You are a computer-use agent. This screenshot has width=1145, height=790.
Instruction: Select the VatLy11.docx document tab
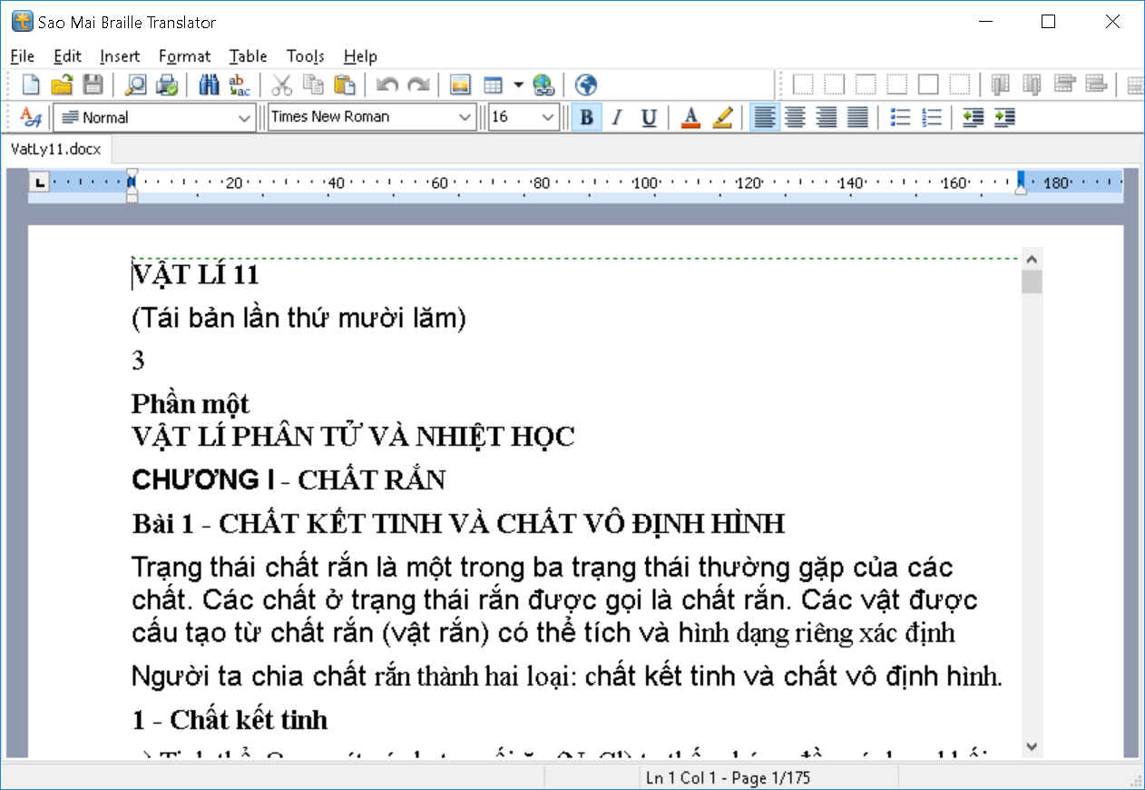(57, 150)
